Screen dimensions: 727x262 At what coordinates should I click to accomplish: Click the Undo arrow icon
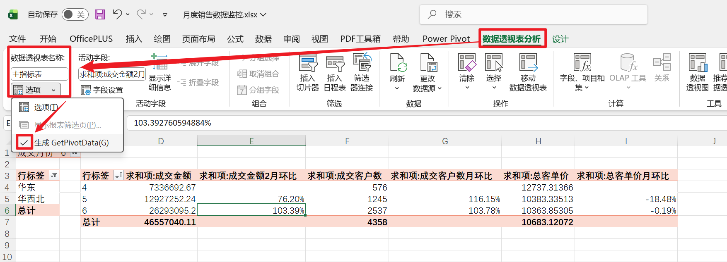(117, 14)
